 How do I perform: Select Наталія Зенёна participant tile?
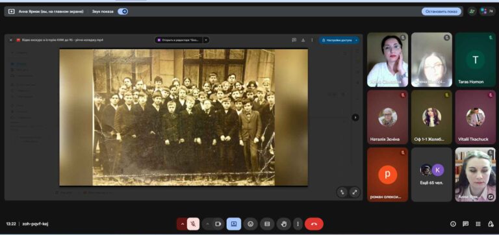coord(387,117)
